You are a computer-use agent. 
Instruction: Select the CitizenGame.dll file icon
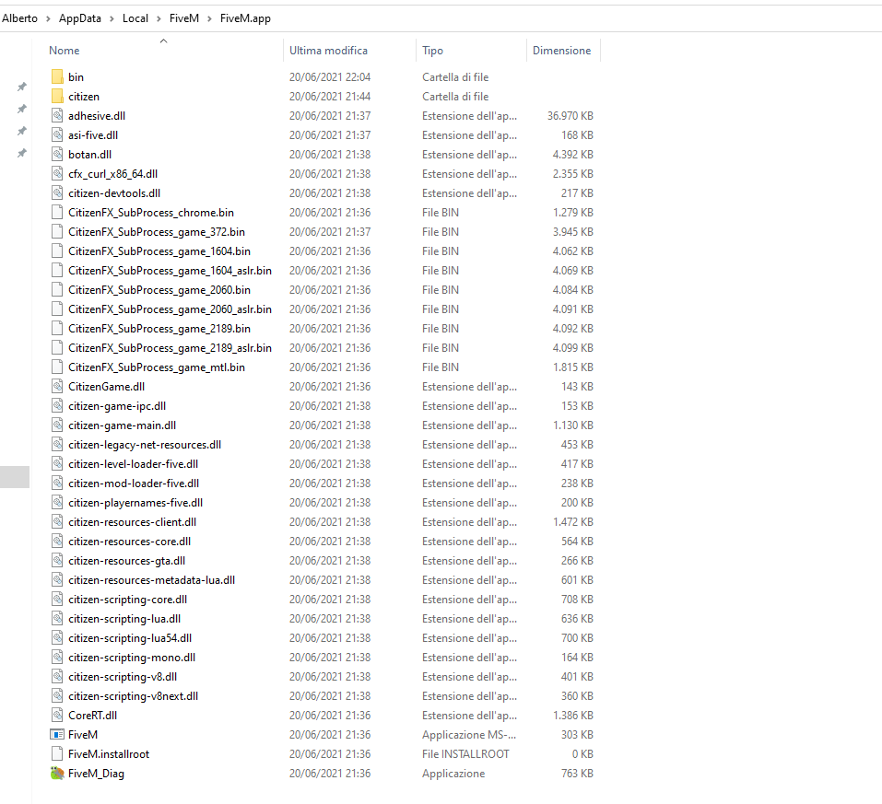coord(57,386)
